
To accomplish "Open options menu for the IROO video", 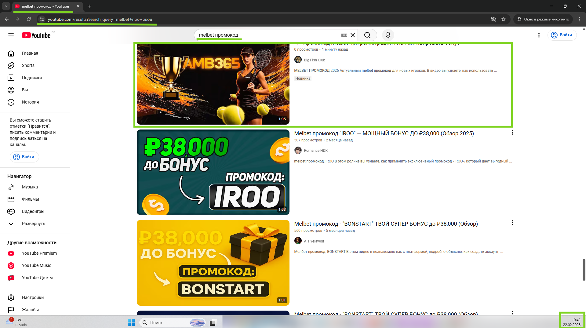I will [x=512, y=133].
